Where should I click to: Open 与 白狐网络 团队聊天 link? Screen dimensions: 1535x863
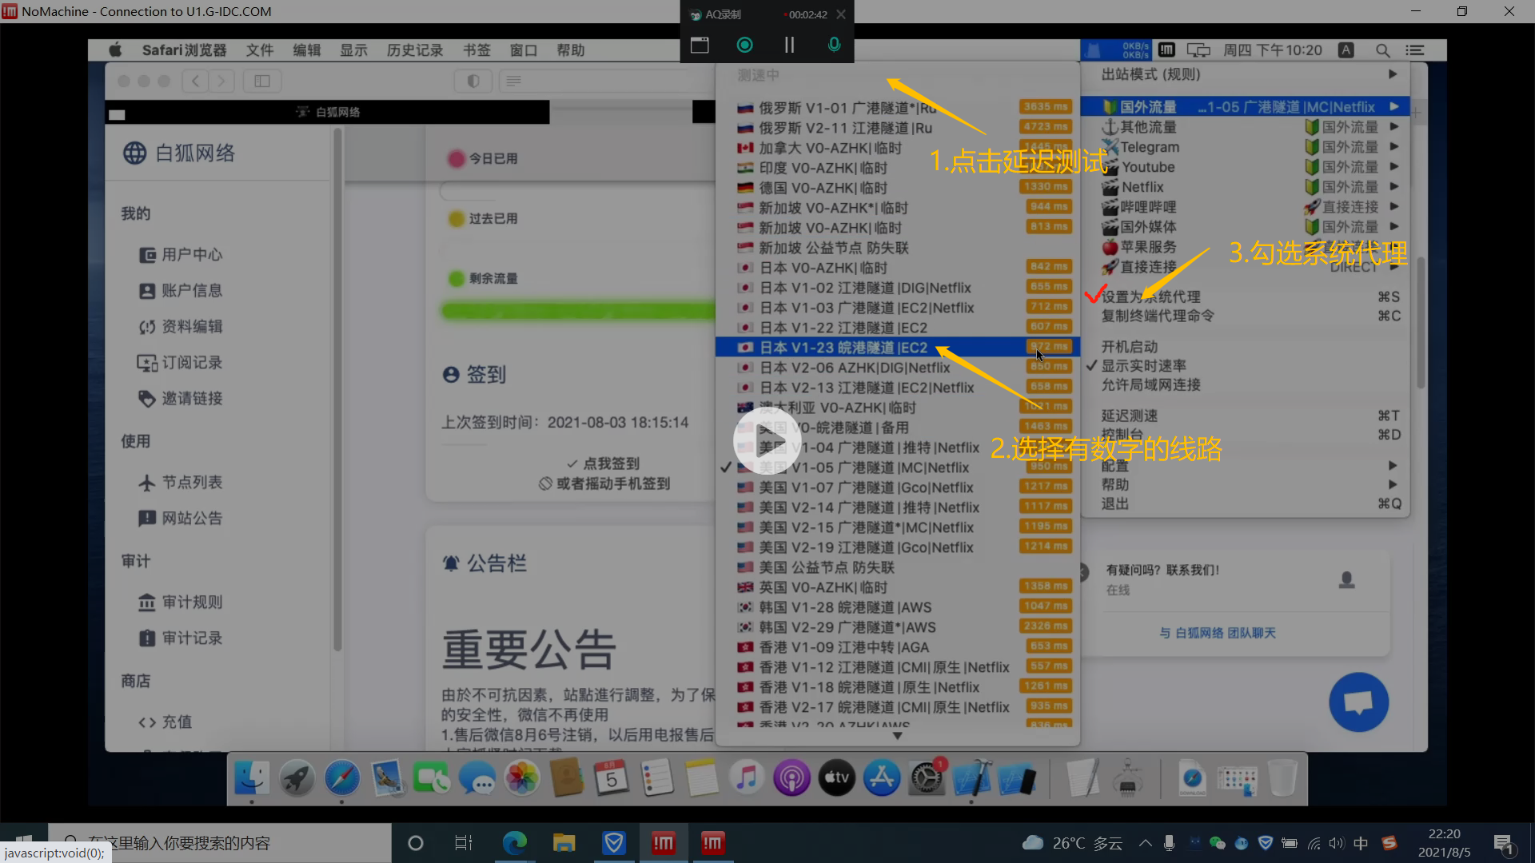pyautogui.click(x=1218, y=633)
